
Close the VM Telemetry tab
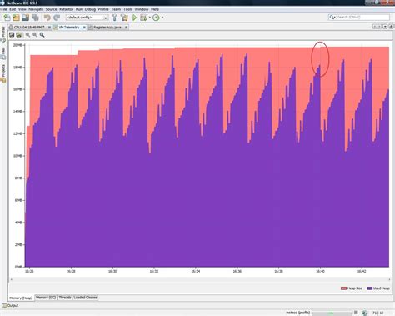84,28
